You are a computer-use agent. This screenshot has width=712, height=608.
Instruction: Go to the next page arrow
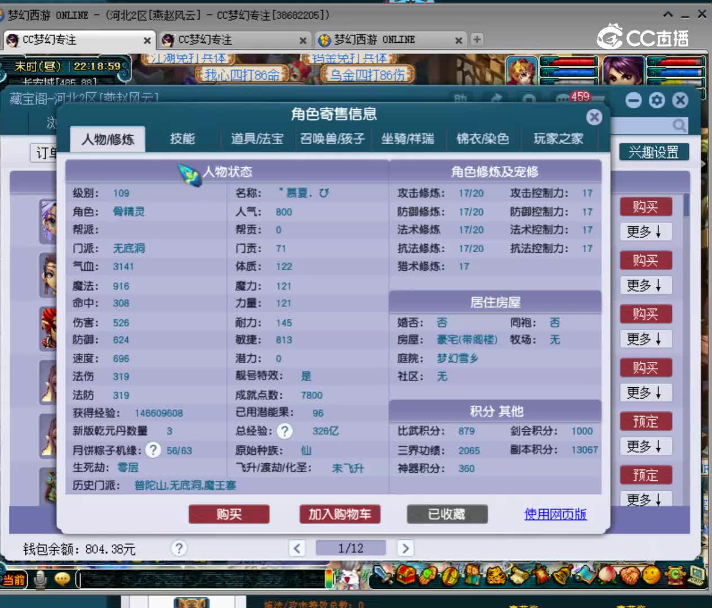(405, 548)
